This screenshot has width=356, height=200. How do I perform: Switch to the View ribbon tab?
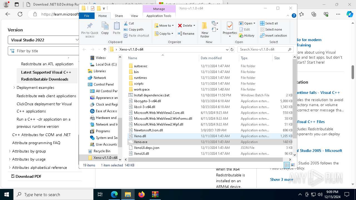point(134,16)
